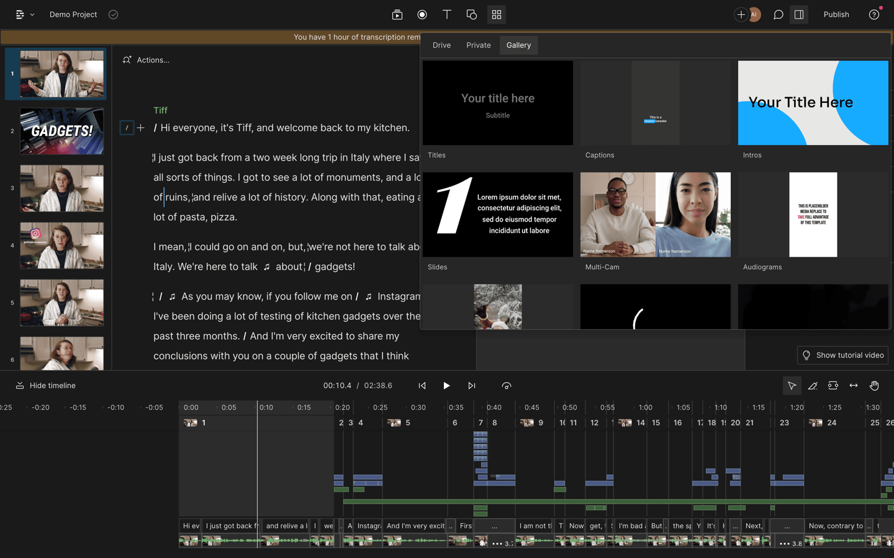The width and height of the screenshot is (894, 558).
Task: Toggle the right sidebar panel
Action: (799, 14)
